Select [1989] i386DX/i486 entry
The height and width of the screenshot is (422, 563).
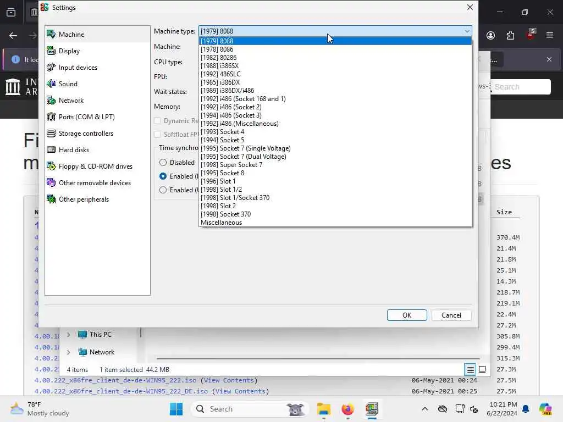click(335, 91)
